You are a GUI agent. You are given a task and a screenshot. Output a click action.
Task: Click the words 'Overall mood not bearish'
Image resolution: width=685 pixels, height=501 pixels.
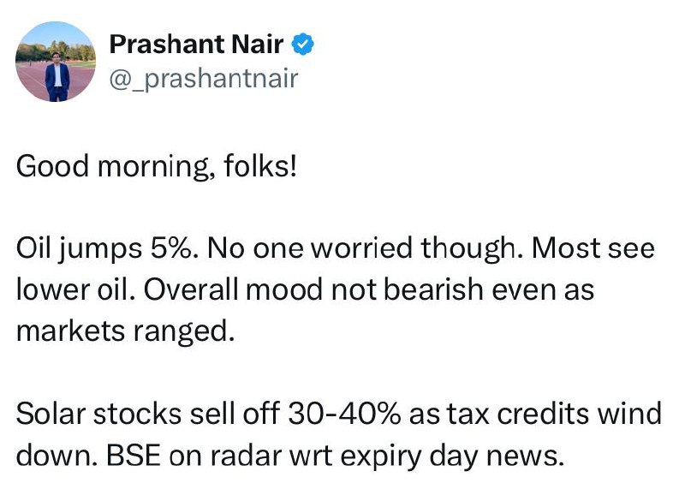click(313, 289)
